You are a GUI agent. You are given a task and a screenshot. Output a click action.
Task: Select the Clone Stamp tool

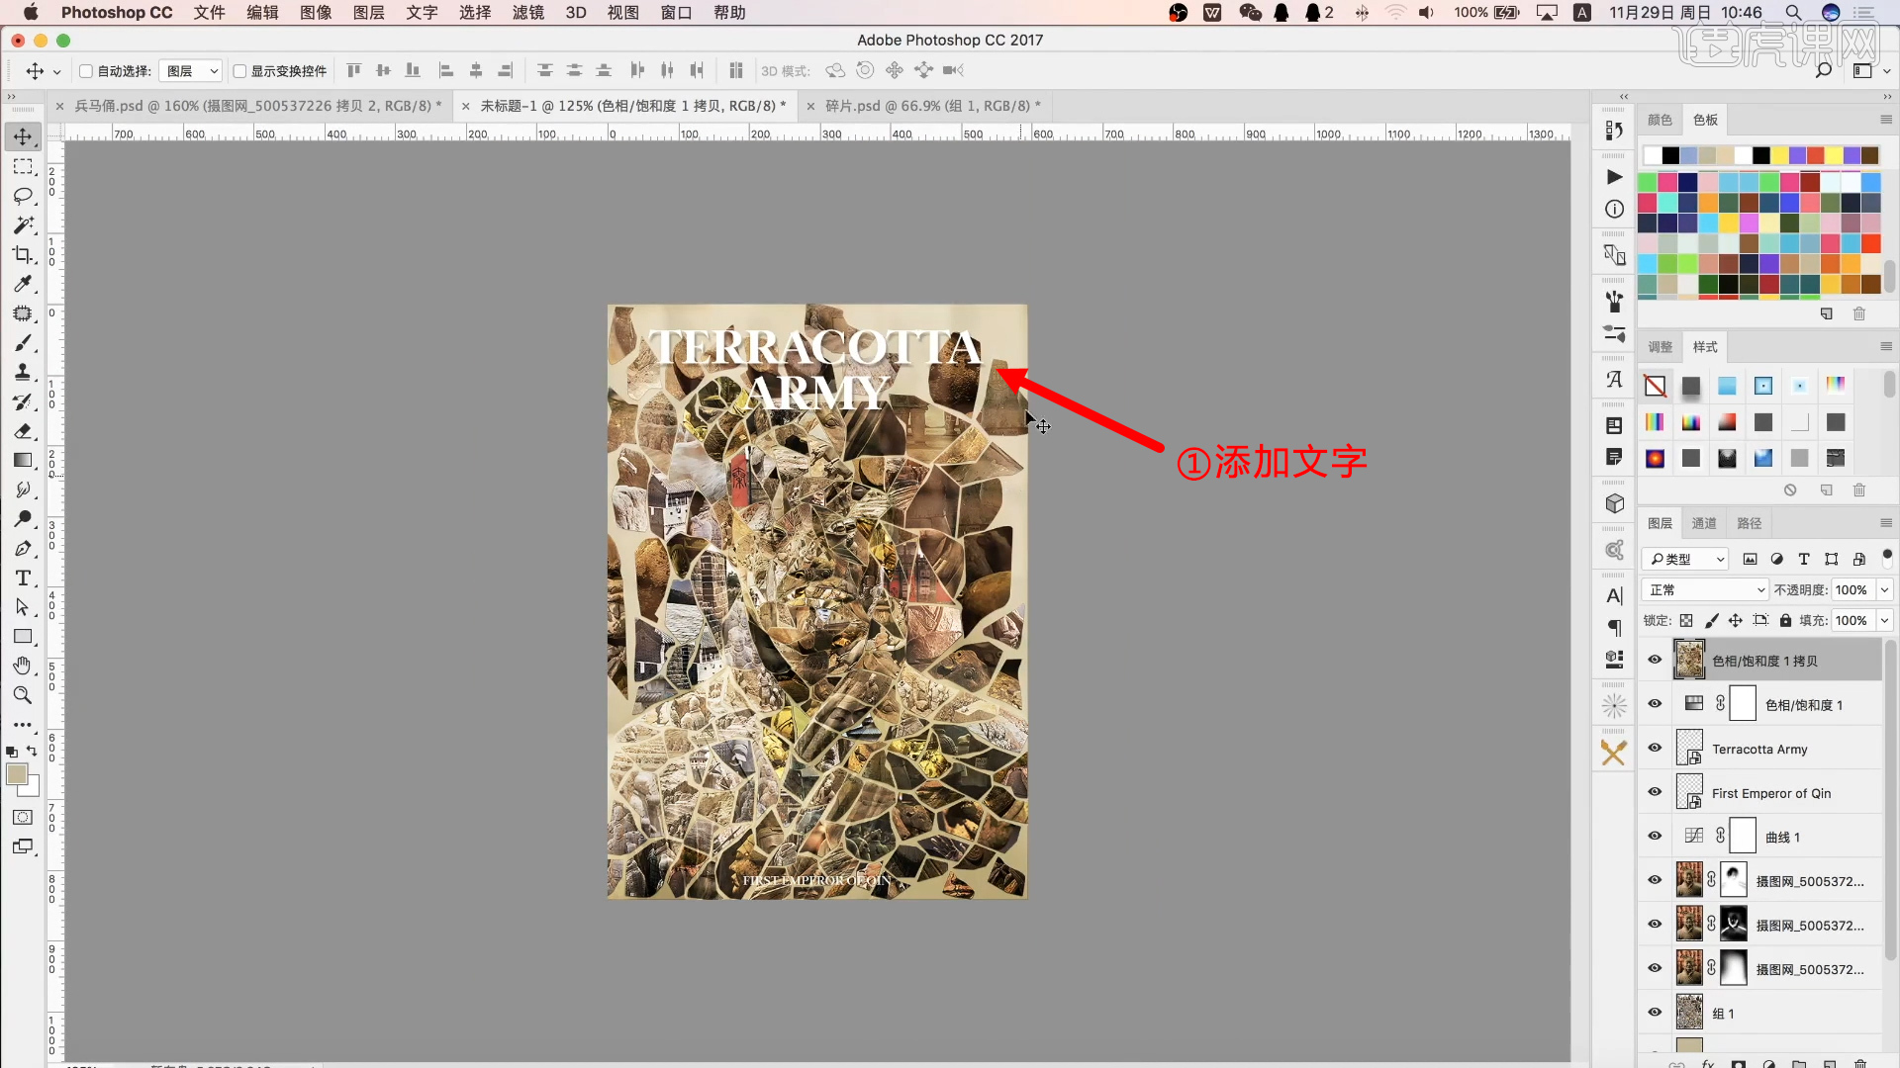pyautogui.click(x=23, y=372)
